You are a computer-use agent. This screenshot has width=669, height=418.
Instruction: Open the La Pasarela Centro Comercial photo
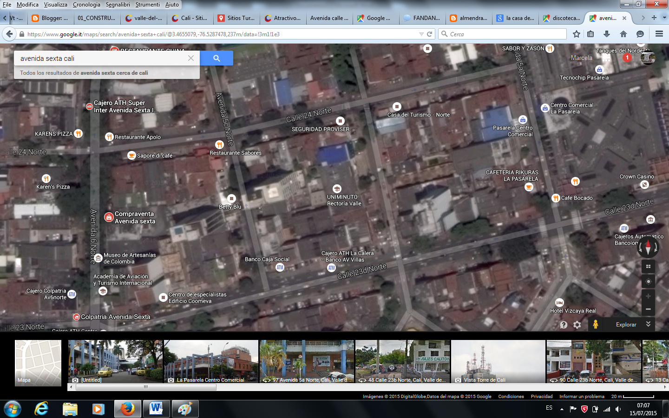(211, 361)
